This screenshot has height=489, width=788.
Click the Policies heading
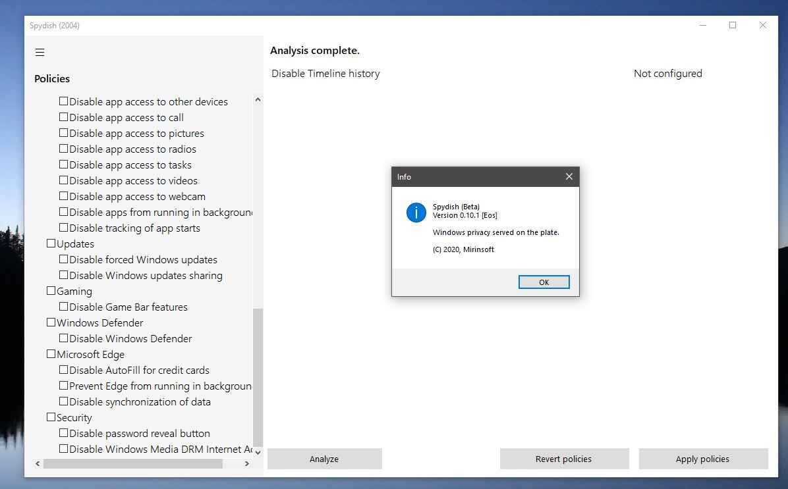(x=52, y=78)
